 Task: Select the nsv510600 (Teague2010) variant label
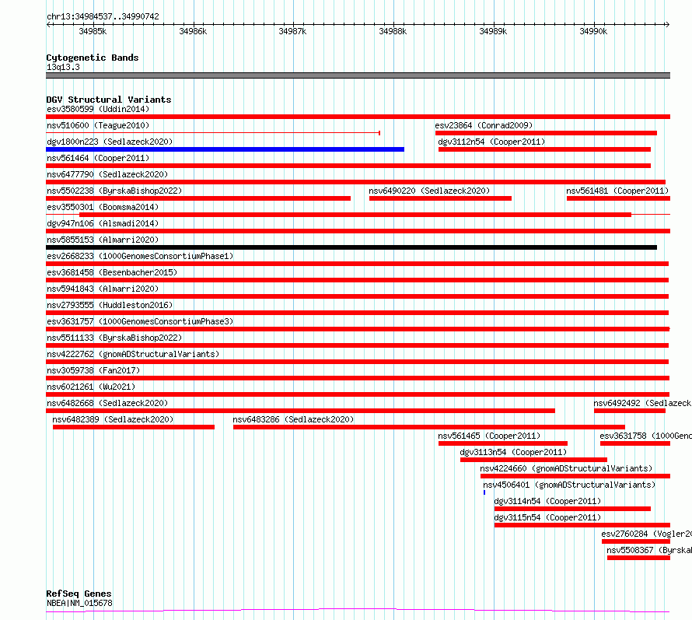[x=98, y=125]
